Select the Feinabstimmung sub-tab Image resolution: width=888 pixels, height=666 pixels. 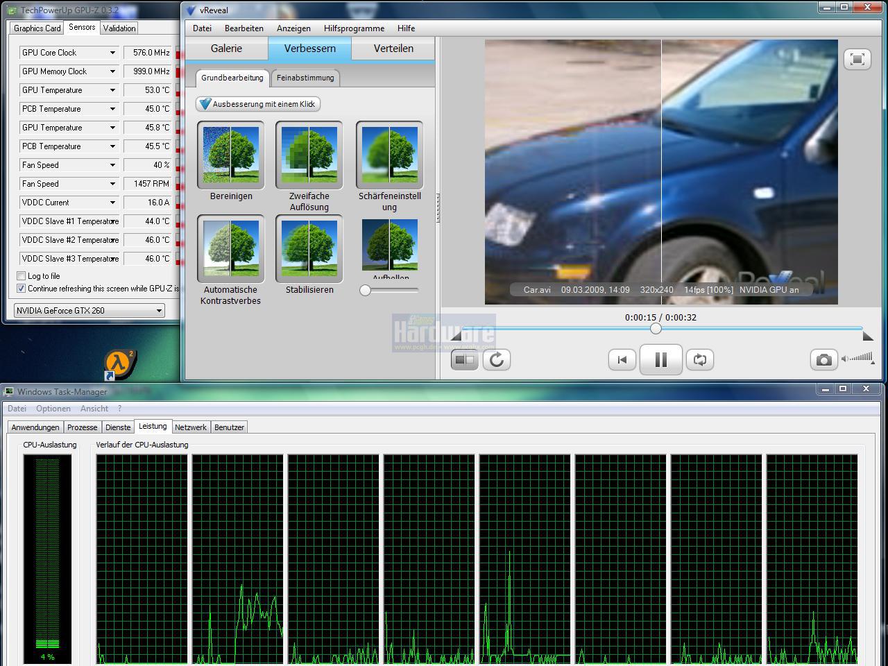tap(305, 78)
